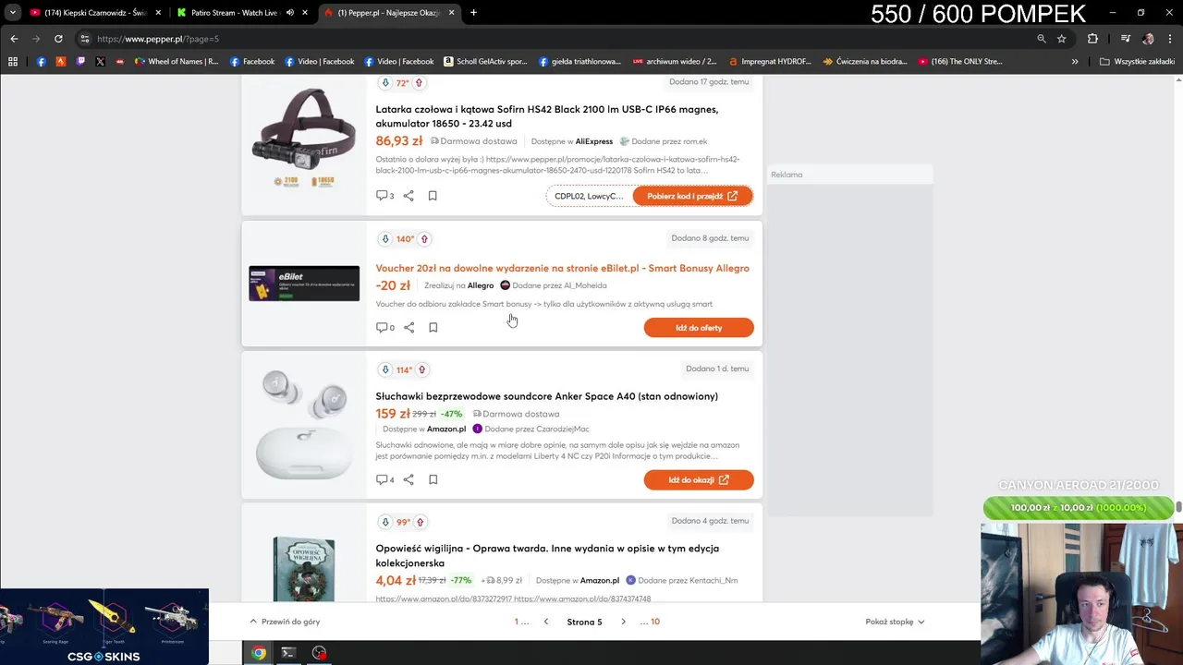Open the Sofirn headlamp thumbnail
Image resolution: width=1183 pixels, height=665 pixels.
pyautogui.click(x=303, y=138)
